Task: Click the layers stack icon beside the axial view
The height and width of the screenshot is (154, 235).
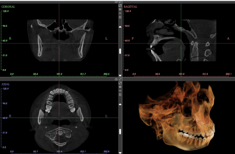Action: (x=120, y=87)
